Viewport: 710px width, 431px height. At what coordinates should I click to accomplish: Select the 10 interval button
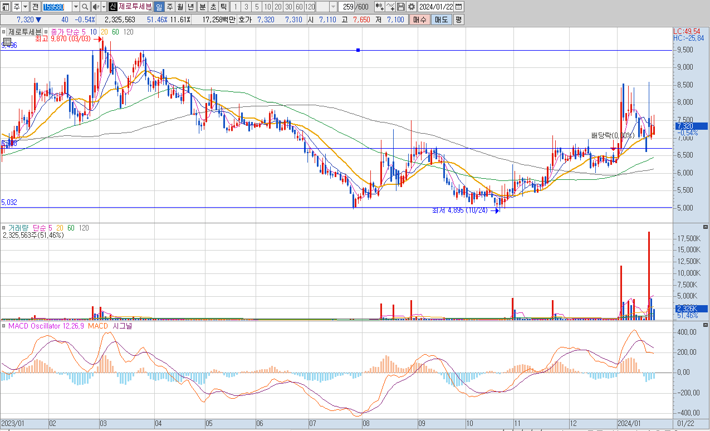click(267, 7)
